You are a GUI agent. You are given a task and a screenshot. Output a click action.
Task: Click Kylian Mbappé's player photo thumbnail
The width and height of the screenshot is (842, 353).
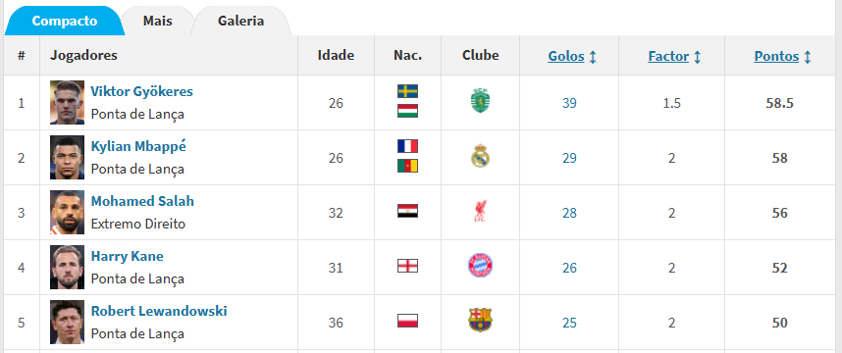(67, 157)
